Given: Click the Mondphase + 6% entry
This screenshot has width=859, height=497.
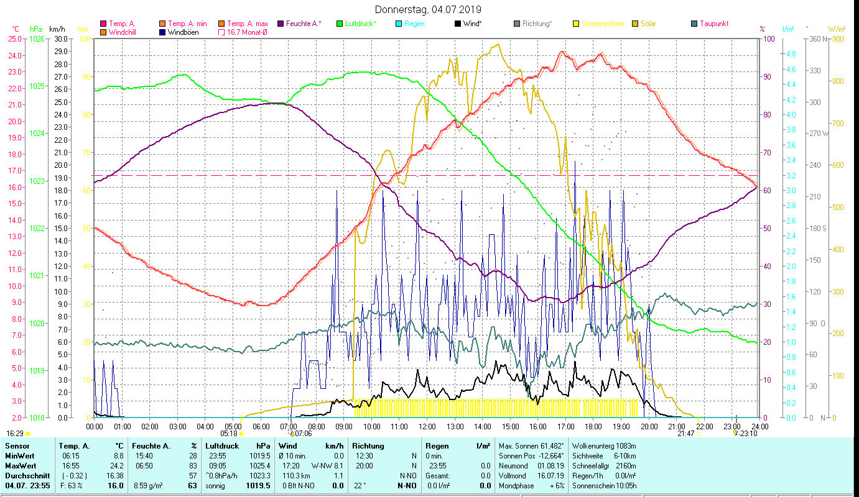Looking at the screenshot, I should point(531,486).
